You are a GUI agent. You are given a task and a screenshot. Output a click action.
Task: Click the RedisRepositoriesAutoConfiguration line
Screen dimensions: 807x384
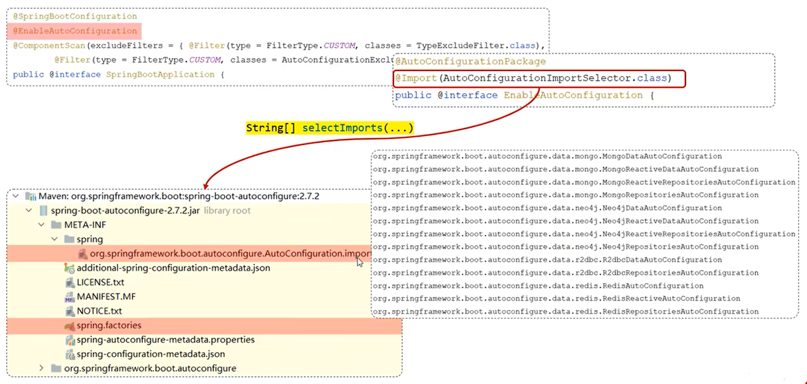pyautogui.click(x=565, y=311)
